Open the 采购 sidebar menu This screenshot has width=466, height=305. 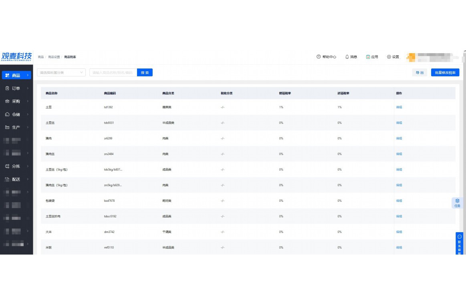pyautogui.click(x=16, y=101)
